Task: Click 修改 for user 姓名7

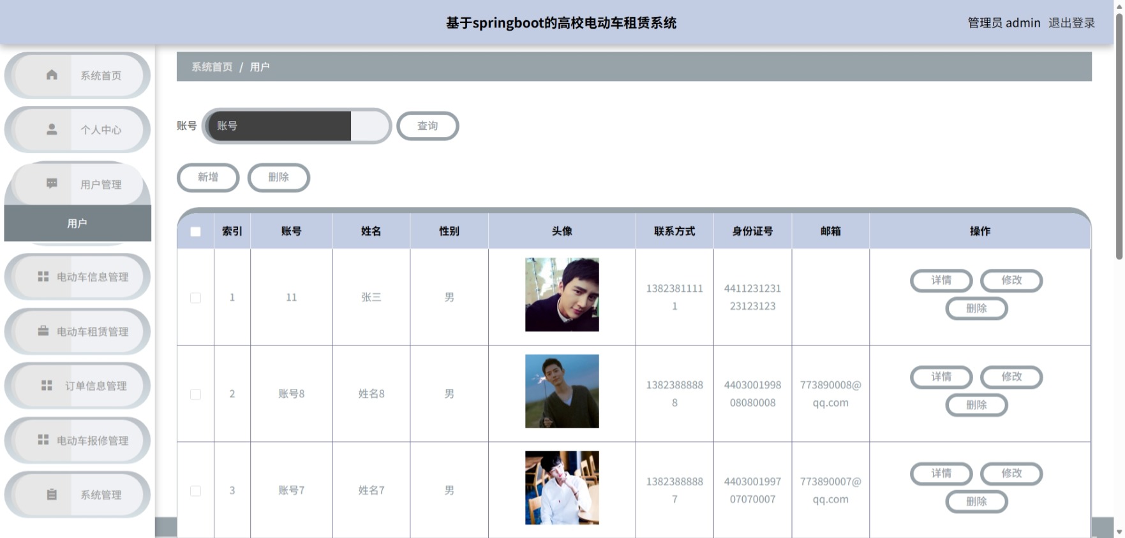Action: point(1011,473)
